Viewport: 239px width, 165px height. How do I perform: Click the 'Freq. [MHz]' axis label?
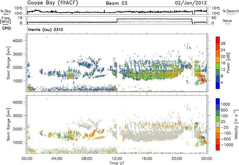[x=5, y=20]
